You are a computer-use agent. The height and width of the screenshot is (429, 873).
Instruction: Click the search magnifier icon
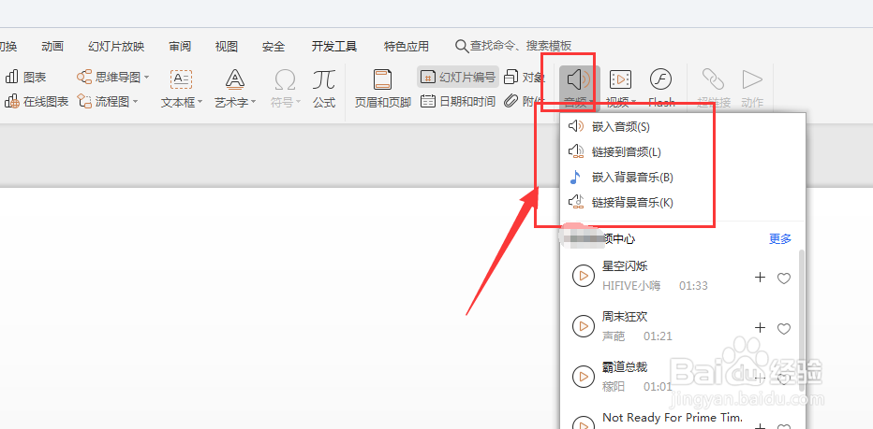[x=462, y=46]
